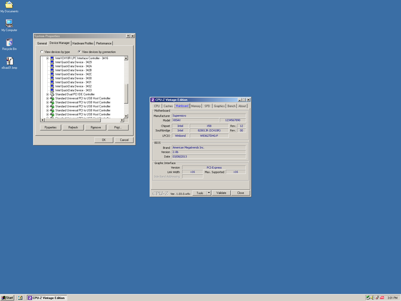Screen dimensions: 401x301
Task: Select Intel QuickData Device - 3430 entry
Action: coord(73,78)
